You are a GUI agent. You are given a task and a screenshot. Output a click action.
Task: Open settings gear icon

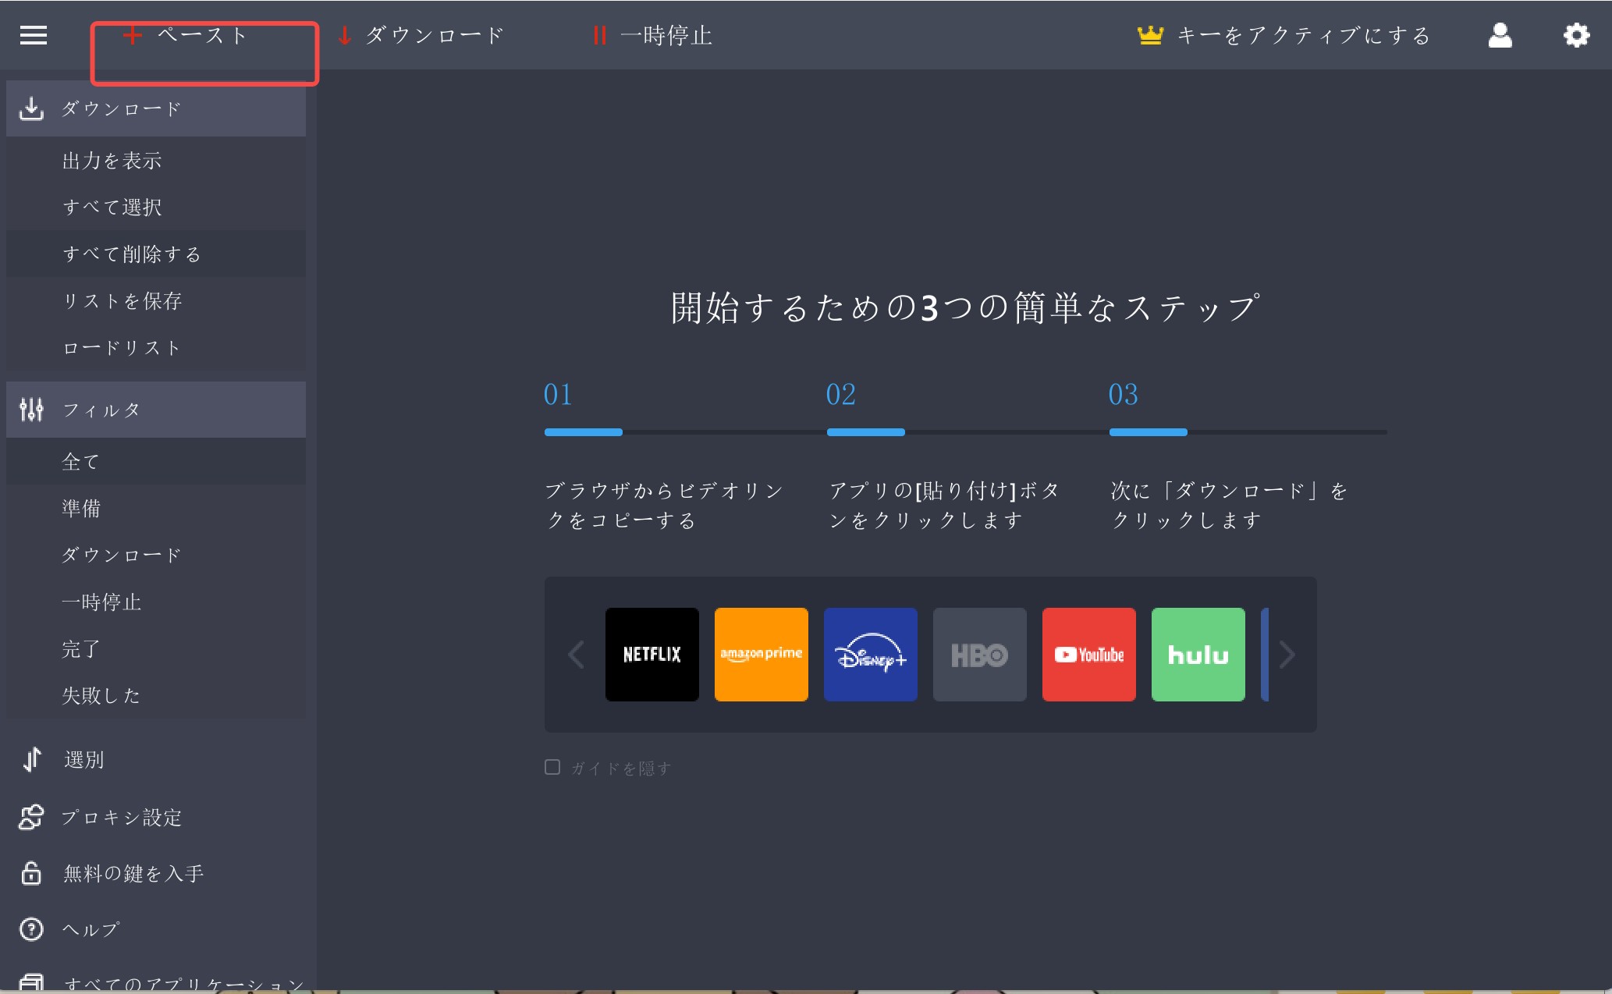1576,35
